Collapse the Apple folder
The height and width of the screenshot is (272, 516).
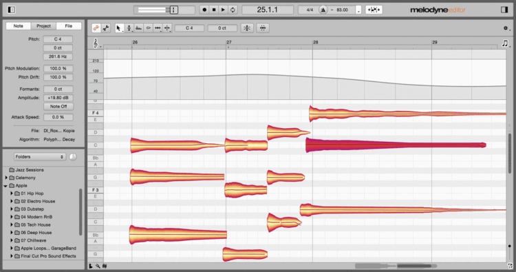[6, 186]
